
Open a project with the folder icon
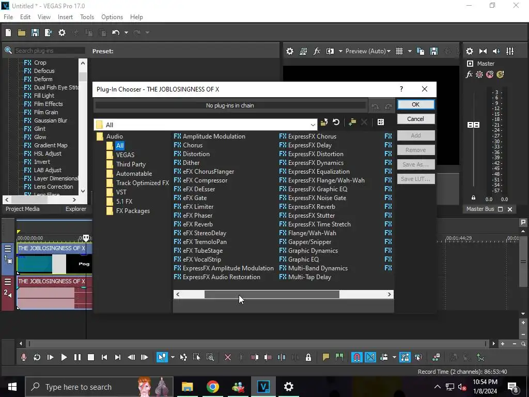point(22,33)
